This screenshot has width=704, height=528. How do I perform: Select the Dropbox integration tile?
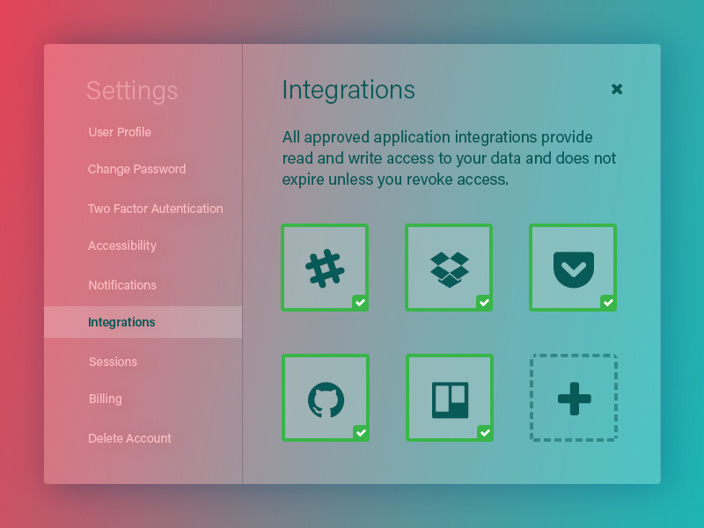click(x=449, y=267)
